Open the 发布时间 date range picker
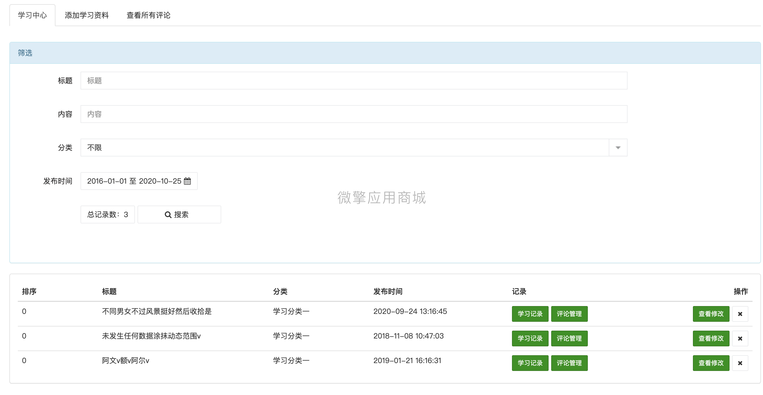The height and width of the screenshot is (395, 763). pyautogui.click(x=139, y=181)
